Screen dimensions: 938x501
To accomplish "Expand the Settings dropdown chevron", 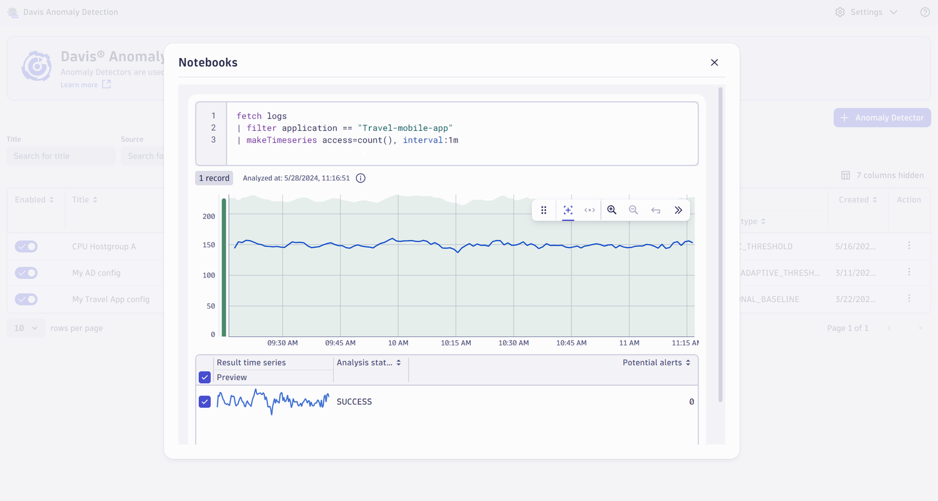I will point(893,12).
